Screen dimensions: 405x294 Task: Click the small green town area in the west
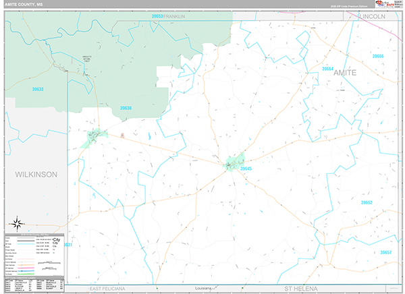tap(91, 138)
